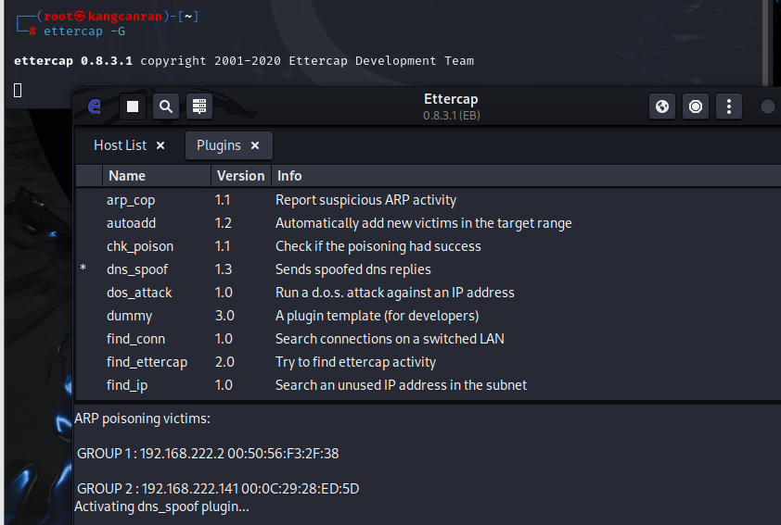This screenshot has height=525, width=781.
Task: Click 'Search an unused IP address' description
Action: [401, 385]
